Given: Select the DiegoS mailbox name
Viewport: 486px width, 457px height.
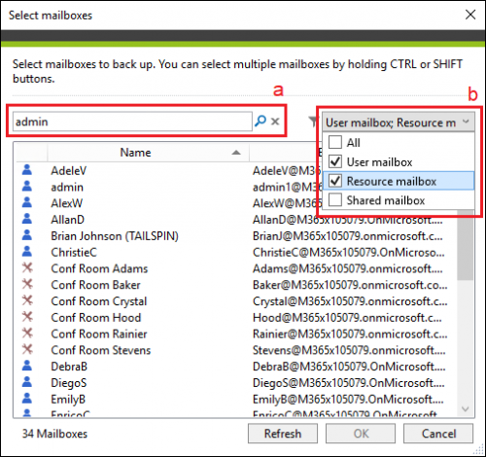Looking at the screenshot, I should coord(69,383).
